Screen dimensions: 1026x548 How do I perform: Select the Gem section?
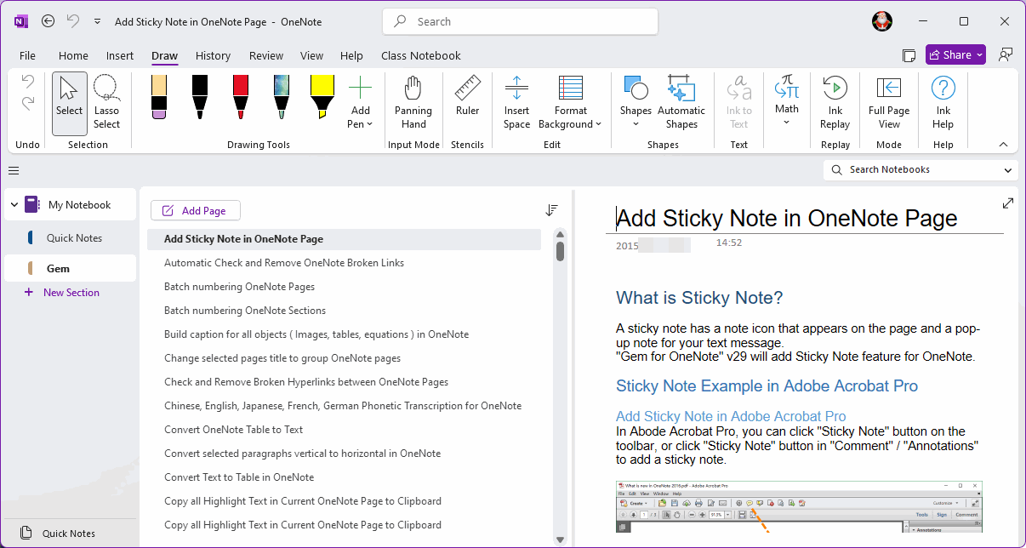(70, 268)
